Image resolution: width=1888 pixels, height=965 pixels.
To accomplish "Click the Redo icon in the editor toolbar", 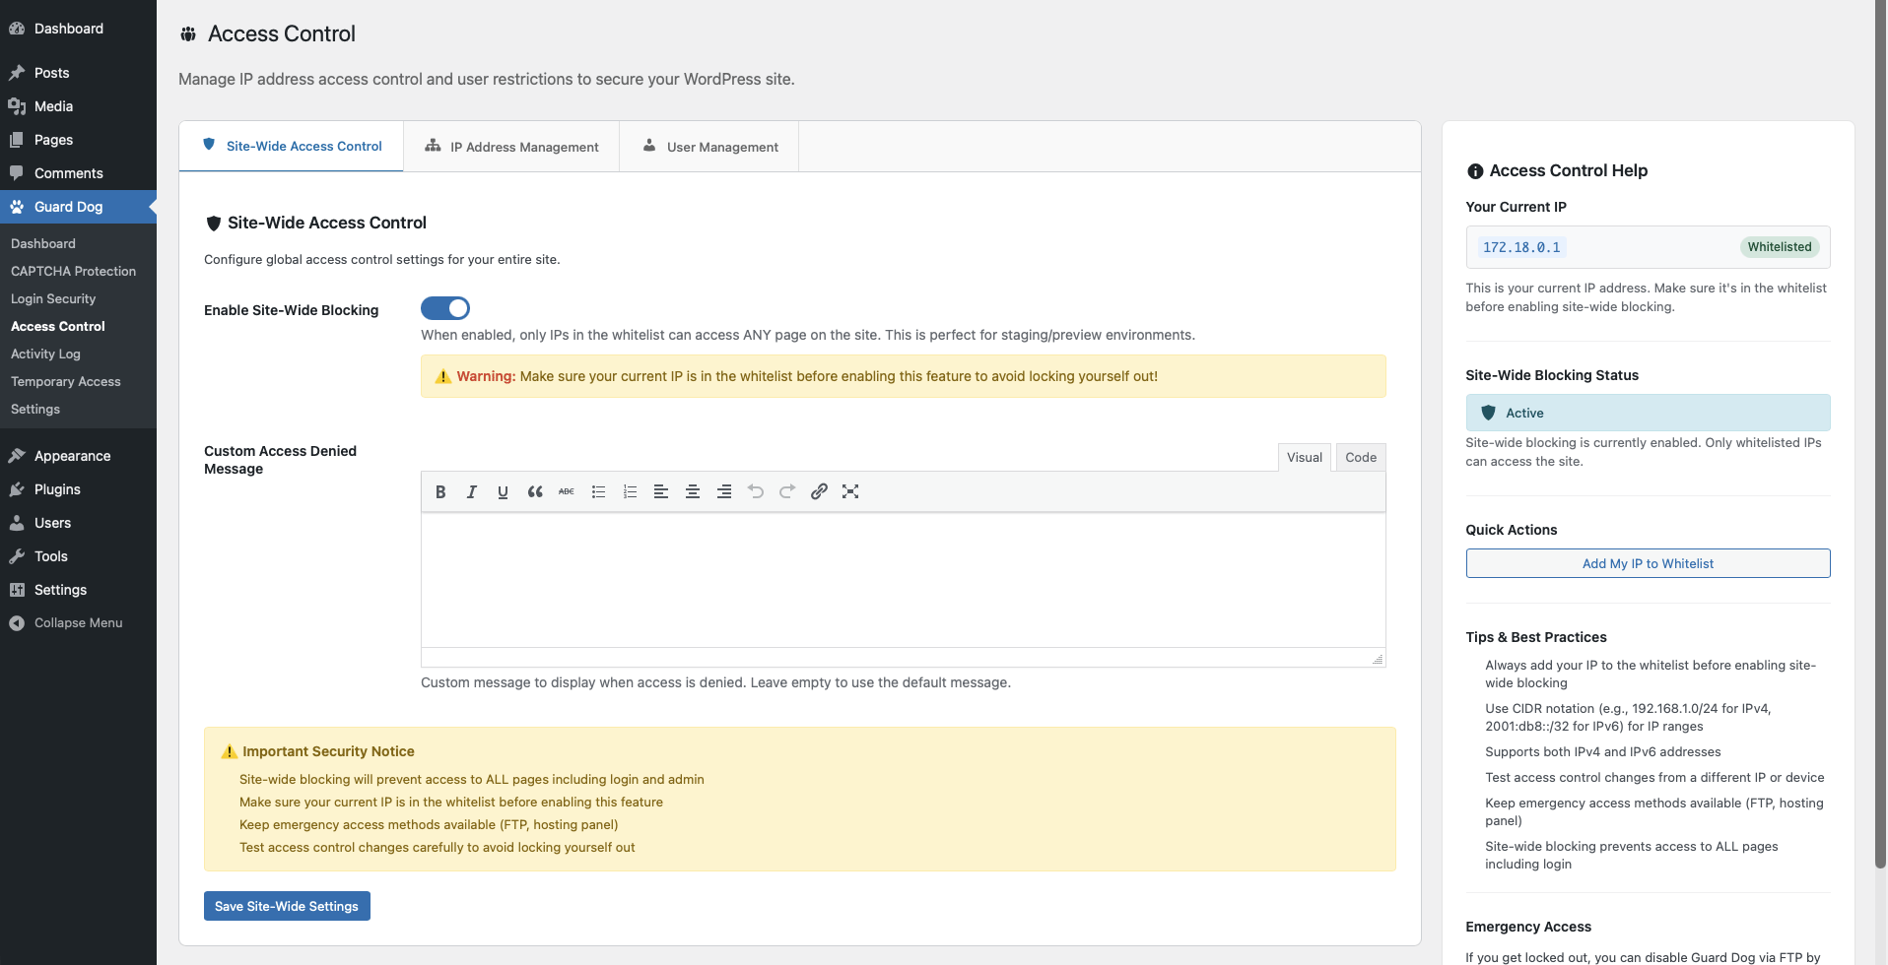I will pos(787,491).
